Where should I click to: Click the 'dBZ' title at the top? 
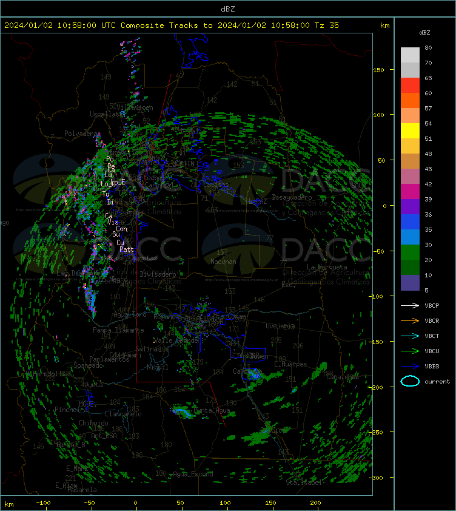click(x=227, y=9)
